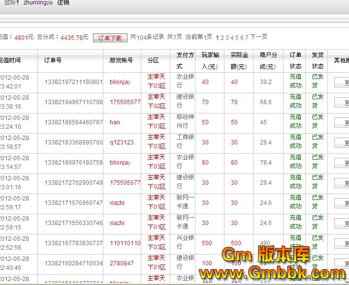This screenshot has width=349, height=285.
Task: Click the 500 amount in 玩家输入 column
Action: click(x=207, y=243)
